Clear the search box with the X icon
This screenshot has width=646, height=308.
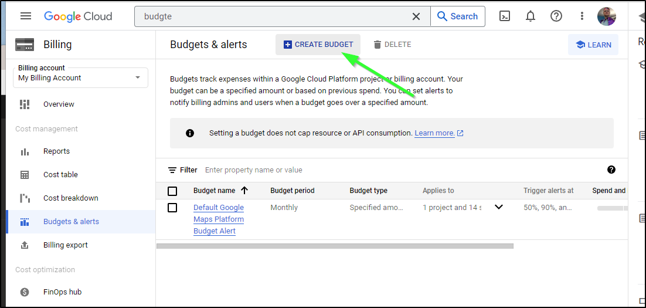[416, 16]
